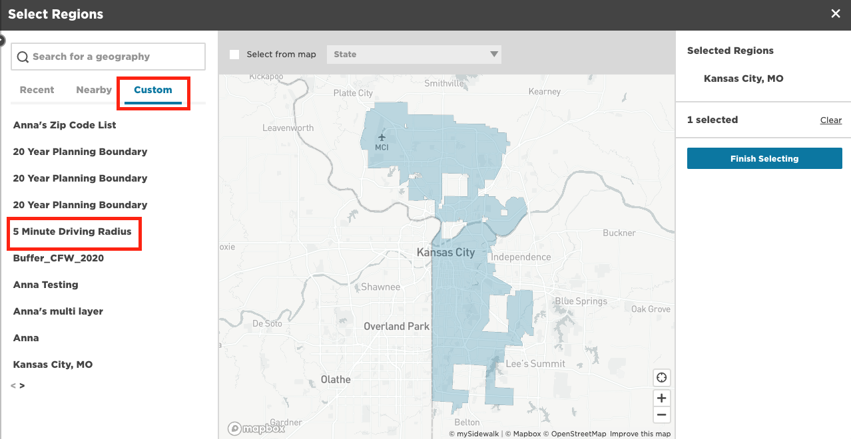Go to previous page of custom regions
This screenshot has width=851, height=439.
tap(13, 386)
